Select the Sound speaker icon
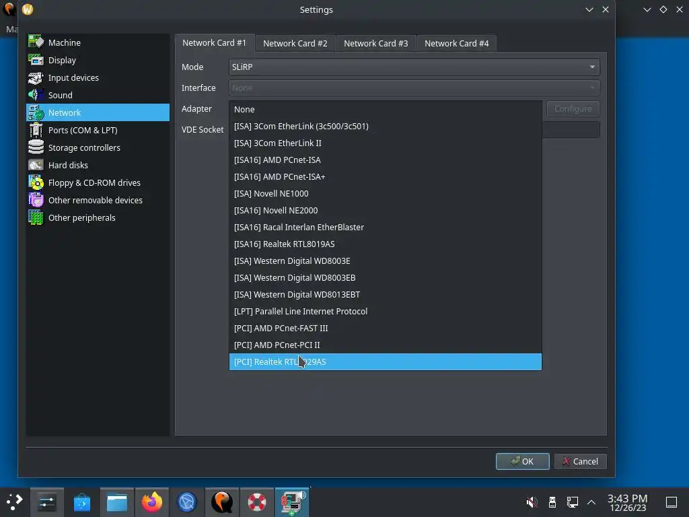Image resolution: width=689 pixels, height=517 pixels. [x=36, y=95]
